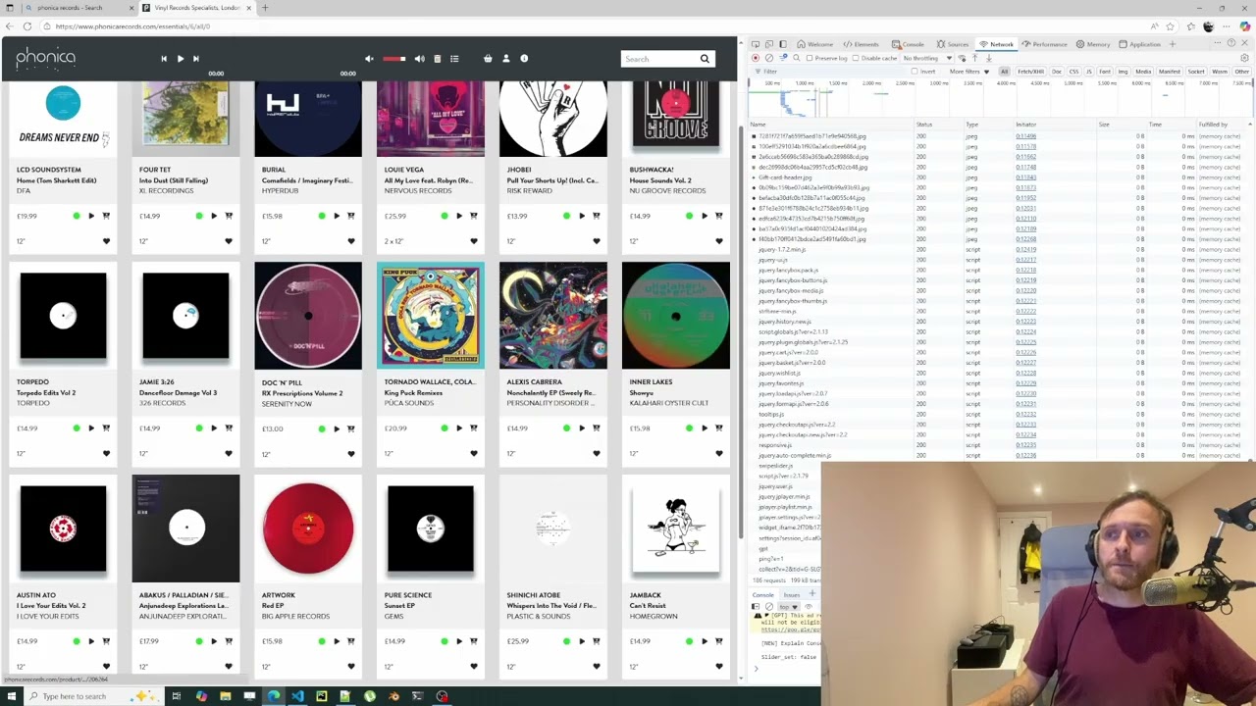
Task: Expand the More filters dropdown
Action: (x=968, y=72)
